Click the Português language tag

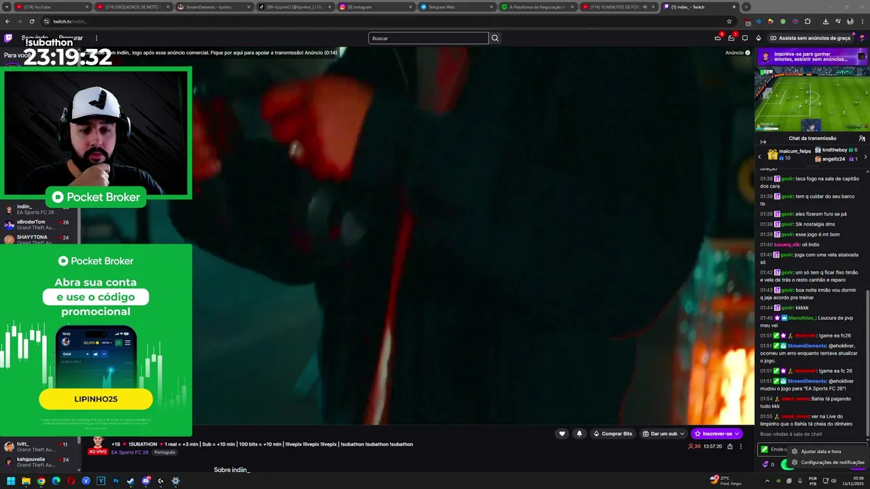pyautogui.click(x=164, y=452)
